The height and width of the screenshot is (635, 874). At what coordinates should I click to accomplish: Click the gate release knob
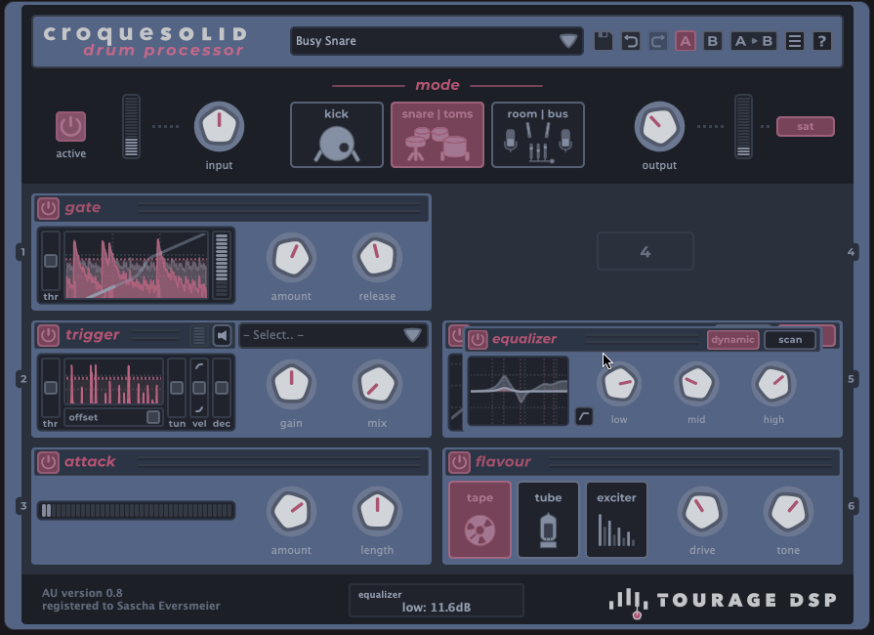point(377,258)
